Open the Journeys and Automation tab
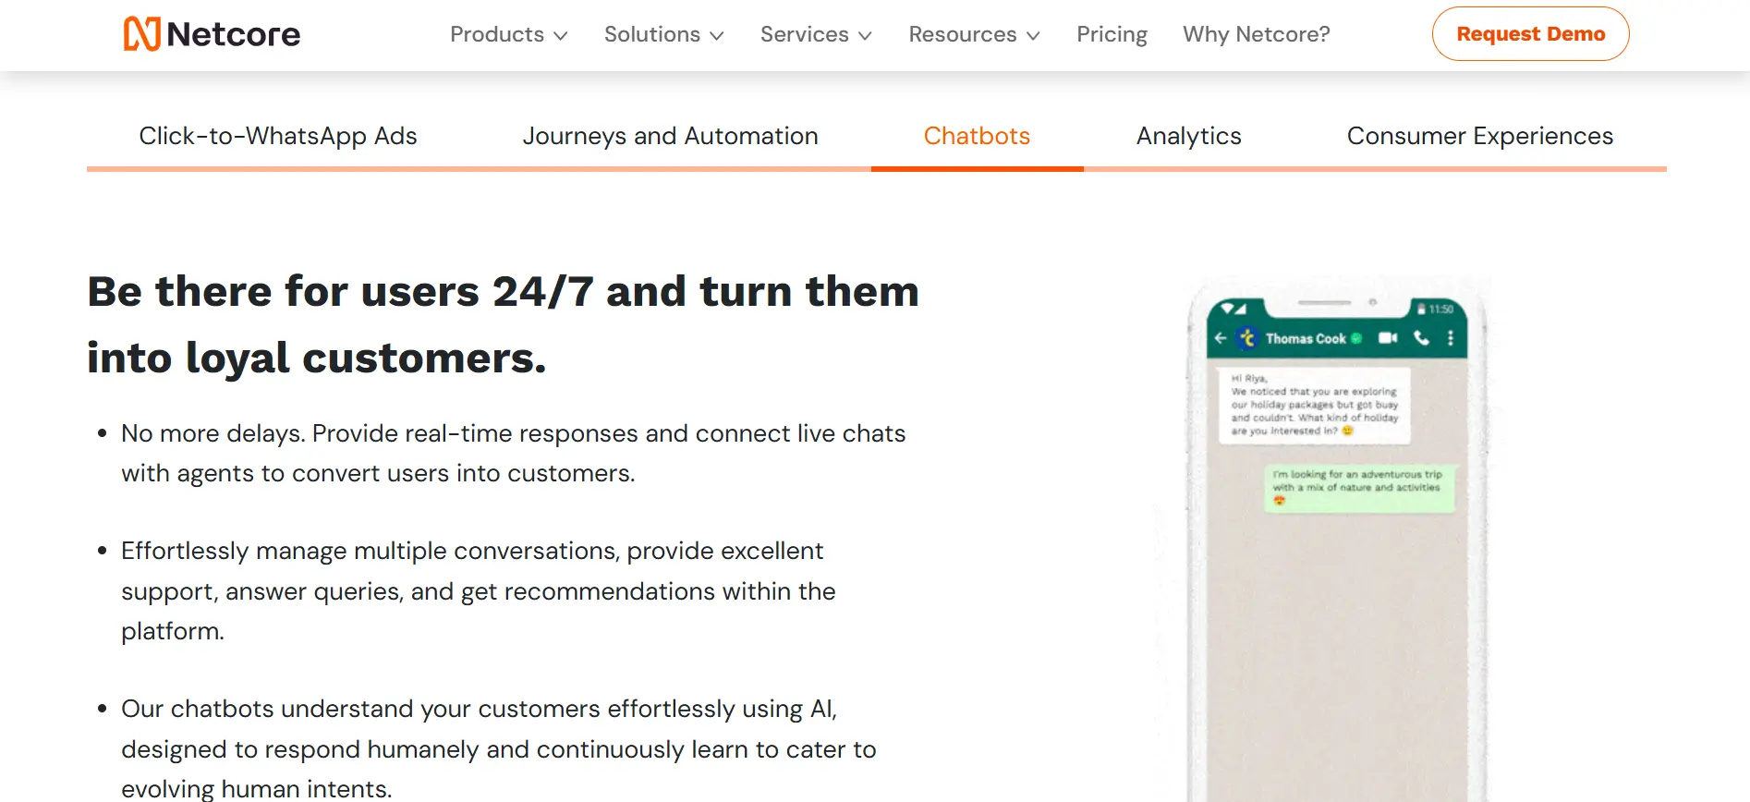1750x802 pixels. [671, 136]
